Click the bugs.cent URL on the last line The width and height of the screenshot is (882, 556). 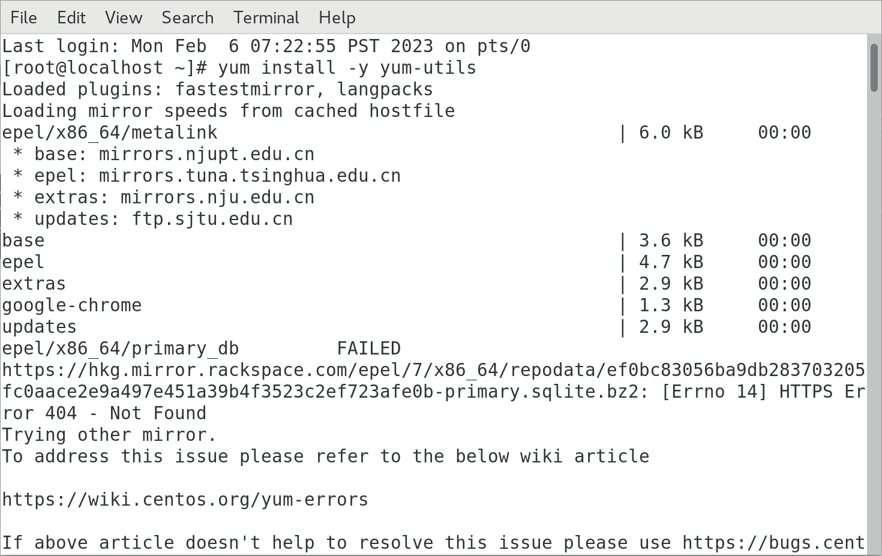click(773, 543)
